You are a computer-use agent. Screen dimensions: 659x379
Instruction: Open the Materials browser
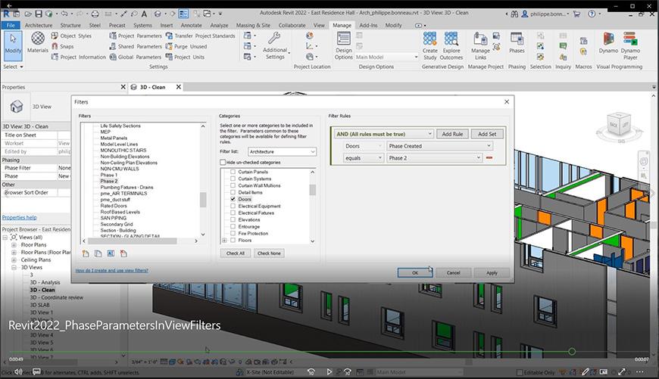pos(38,42)
